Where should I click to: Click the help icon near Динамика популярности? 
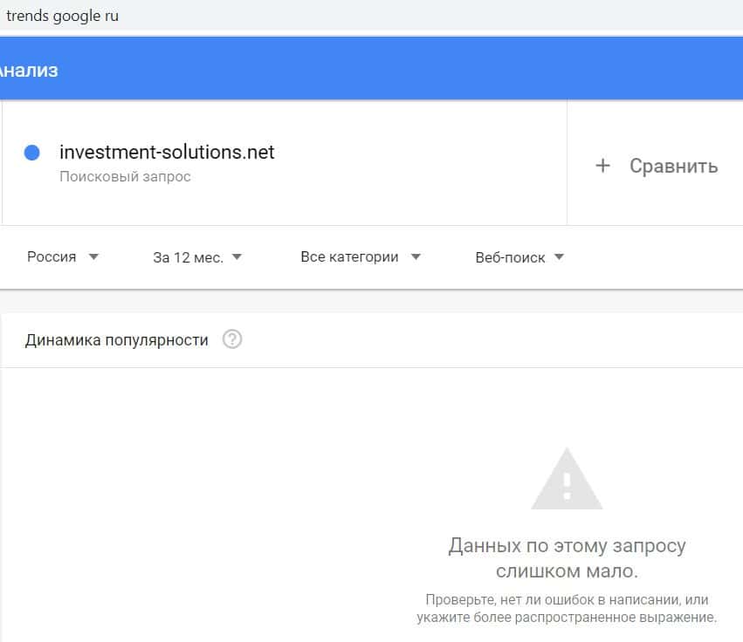(232, 339)
